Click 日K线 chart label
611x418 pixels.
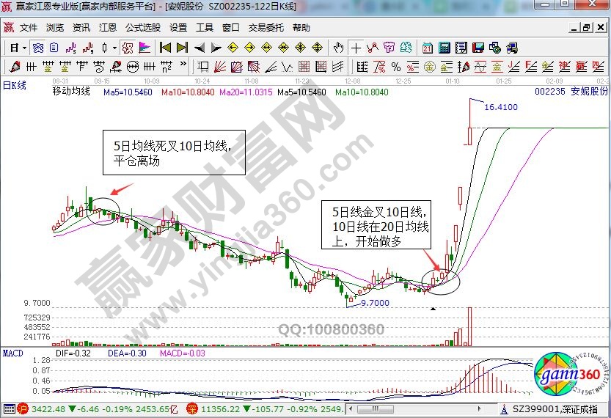pos(15,85)
